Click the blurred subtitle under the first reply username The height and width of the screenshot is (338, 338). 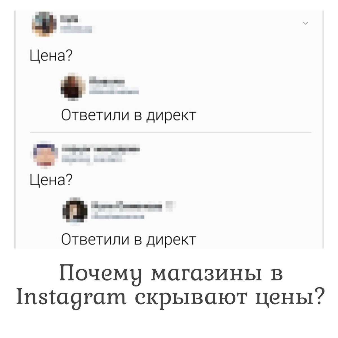114,91
